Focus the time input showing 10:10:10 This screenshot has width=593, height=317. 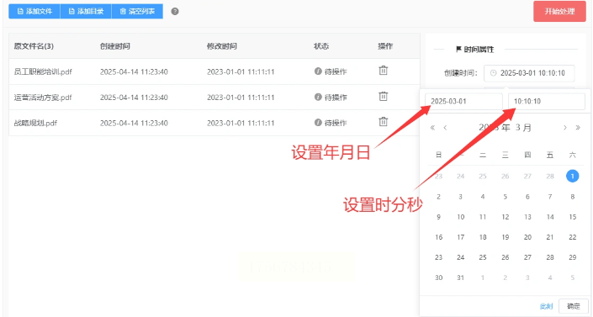click(547, 102)
